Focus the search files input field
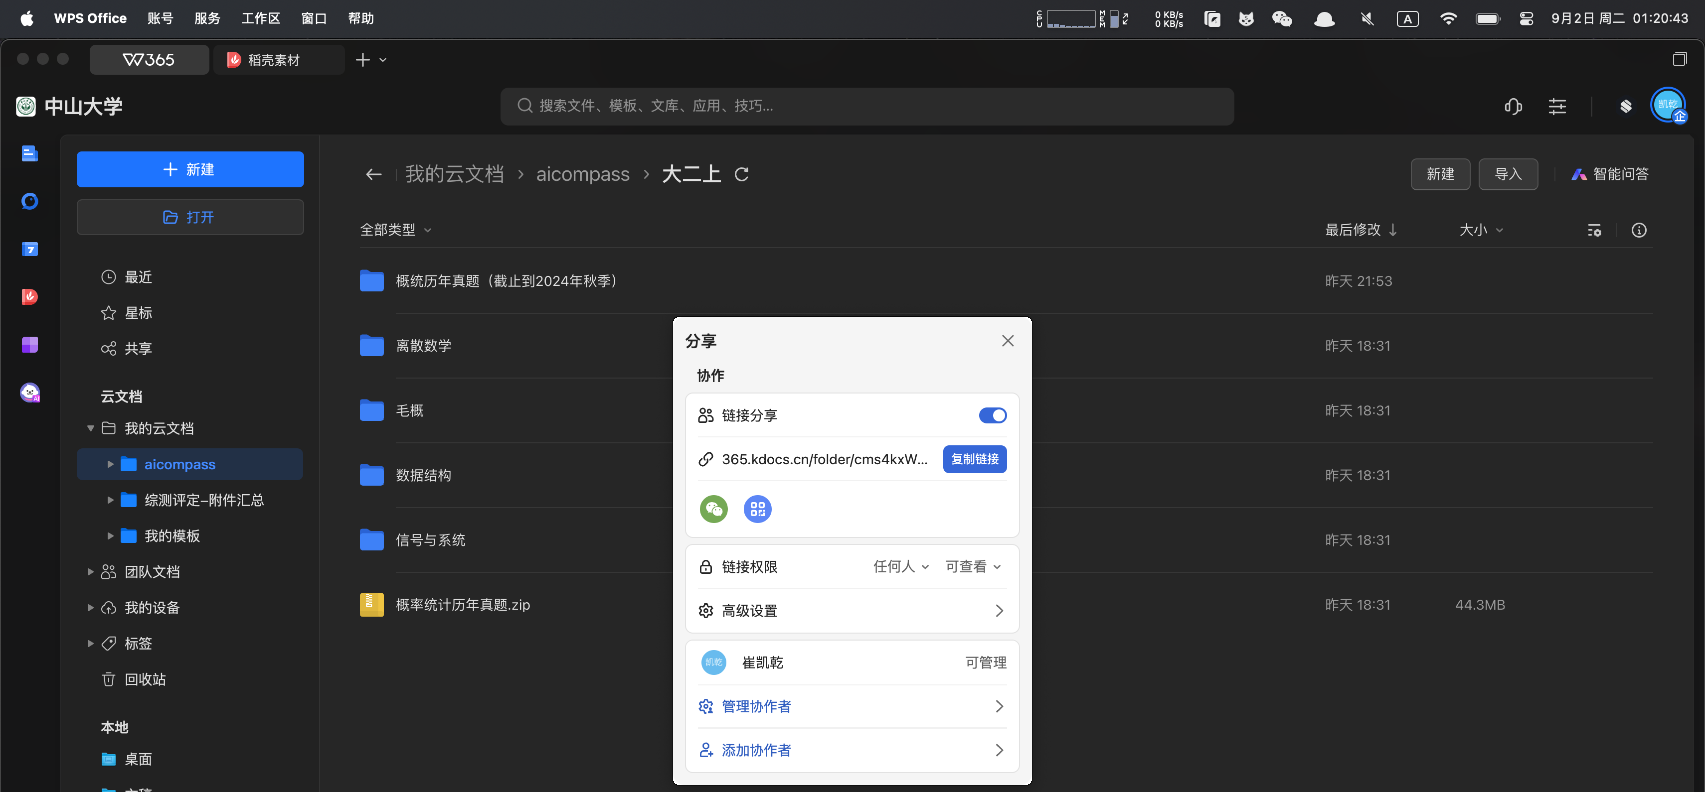 tap(867, 106)
